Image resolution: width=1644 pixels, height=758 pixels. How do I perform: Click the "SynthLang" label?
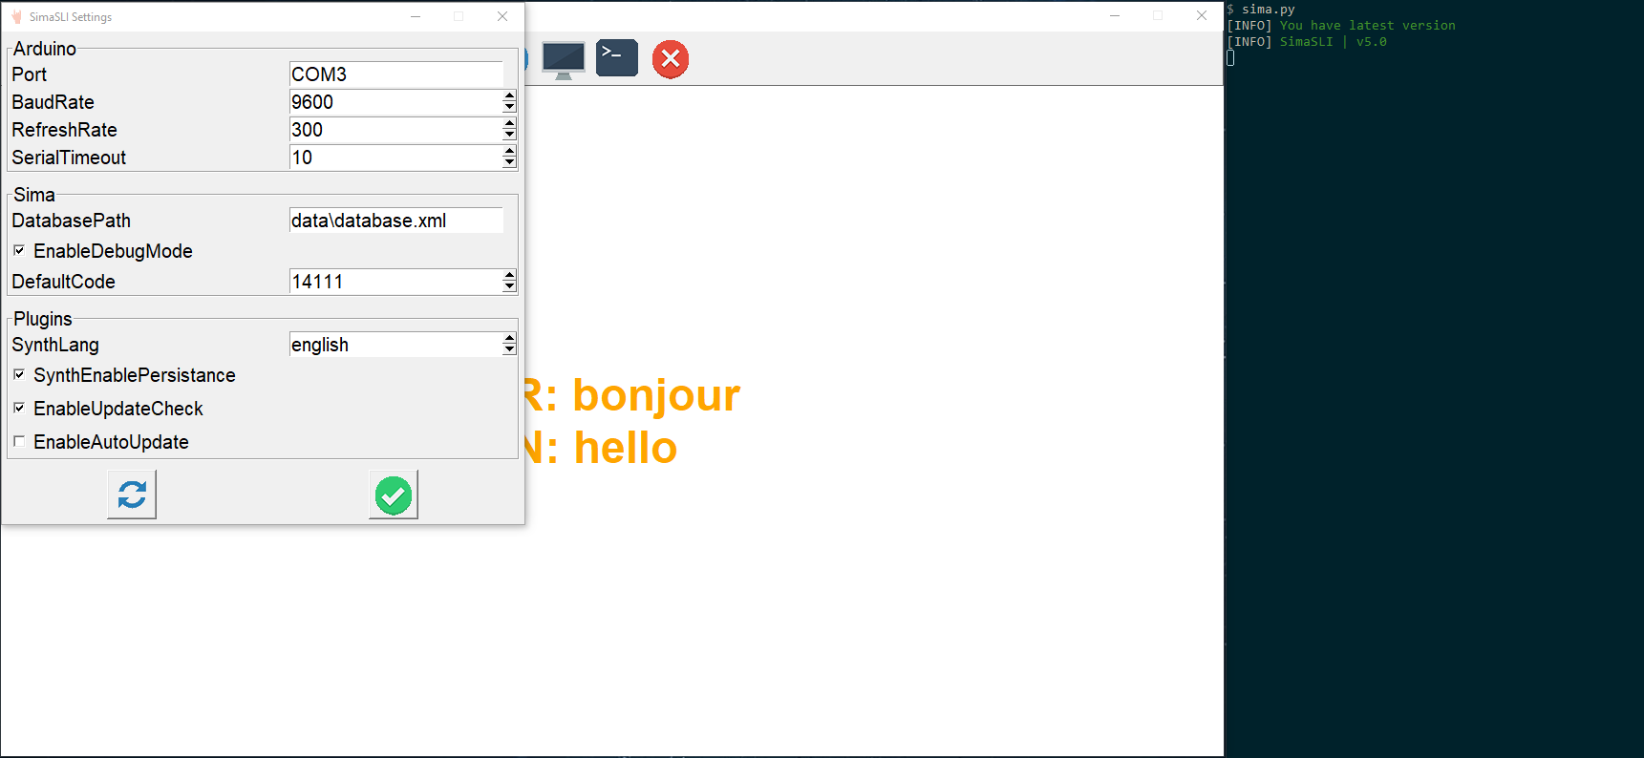[x=55, y=345]
